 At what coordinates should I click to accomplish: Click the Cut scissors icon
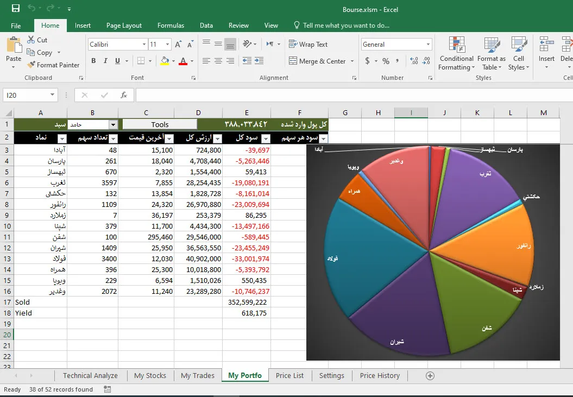32,40
